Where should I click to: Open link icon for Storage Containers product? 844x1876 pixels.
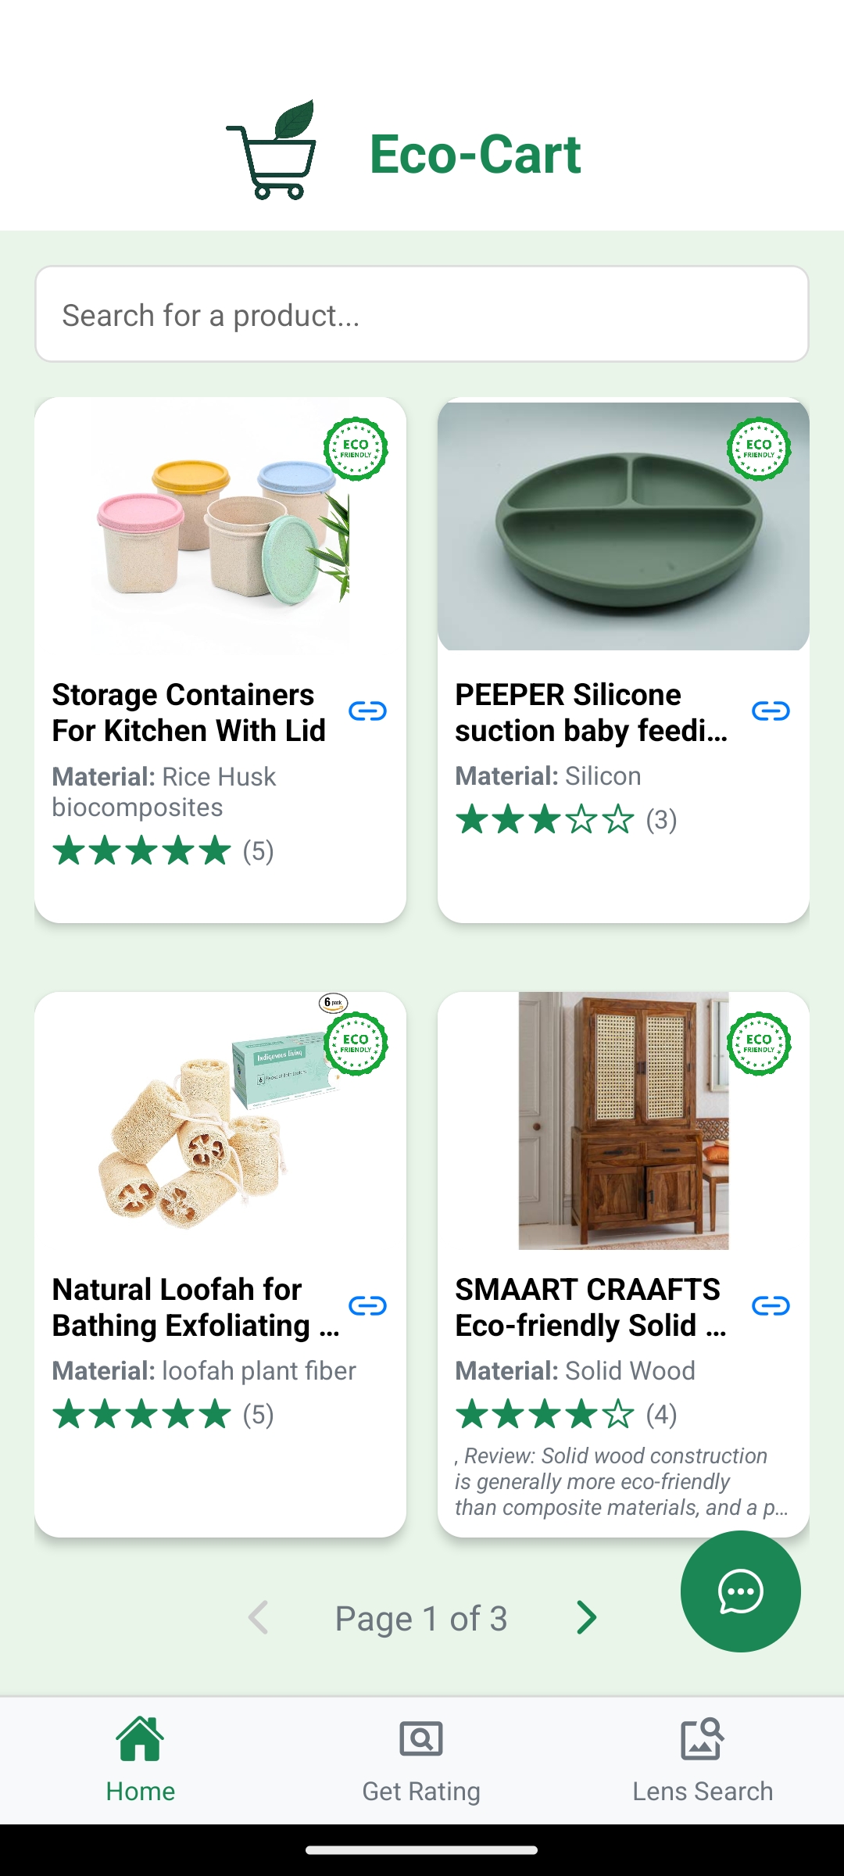point(367,711)
